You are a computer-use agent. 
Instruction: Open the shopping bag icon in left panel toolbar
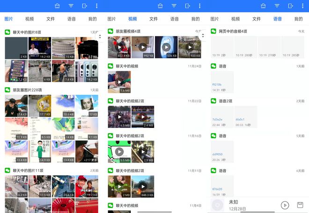coord(57,6)
